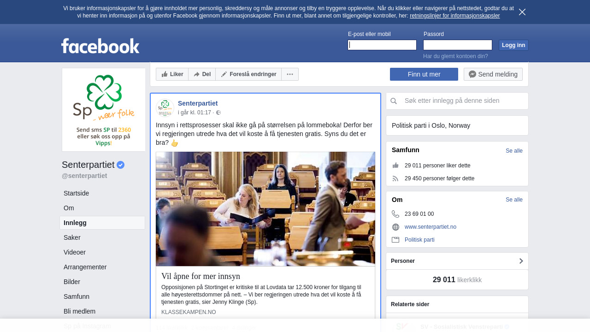Click the Facebook logo

click(x=100, y=46)
